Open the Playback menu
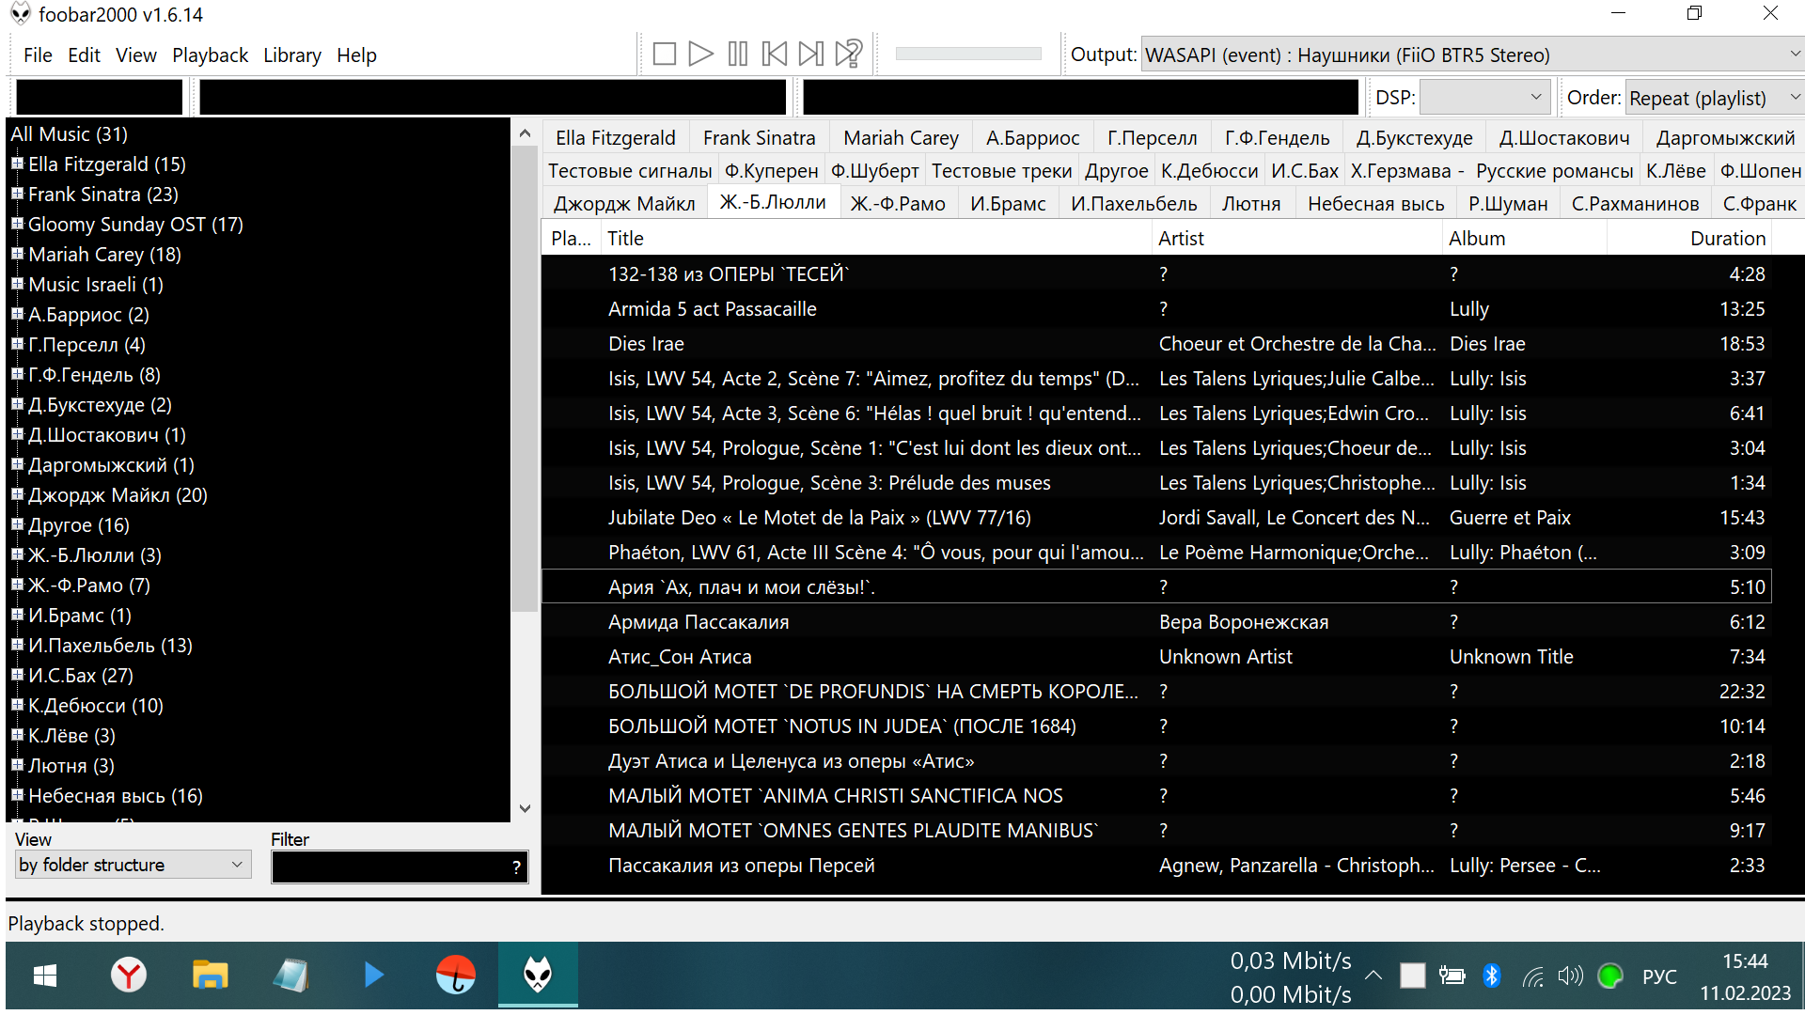This screenshot has width=1805, height=1015. [x=210, y=55]
